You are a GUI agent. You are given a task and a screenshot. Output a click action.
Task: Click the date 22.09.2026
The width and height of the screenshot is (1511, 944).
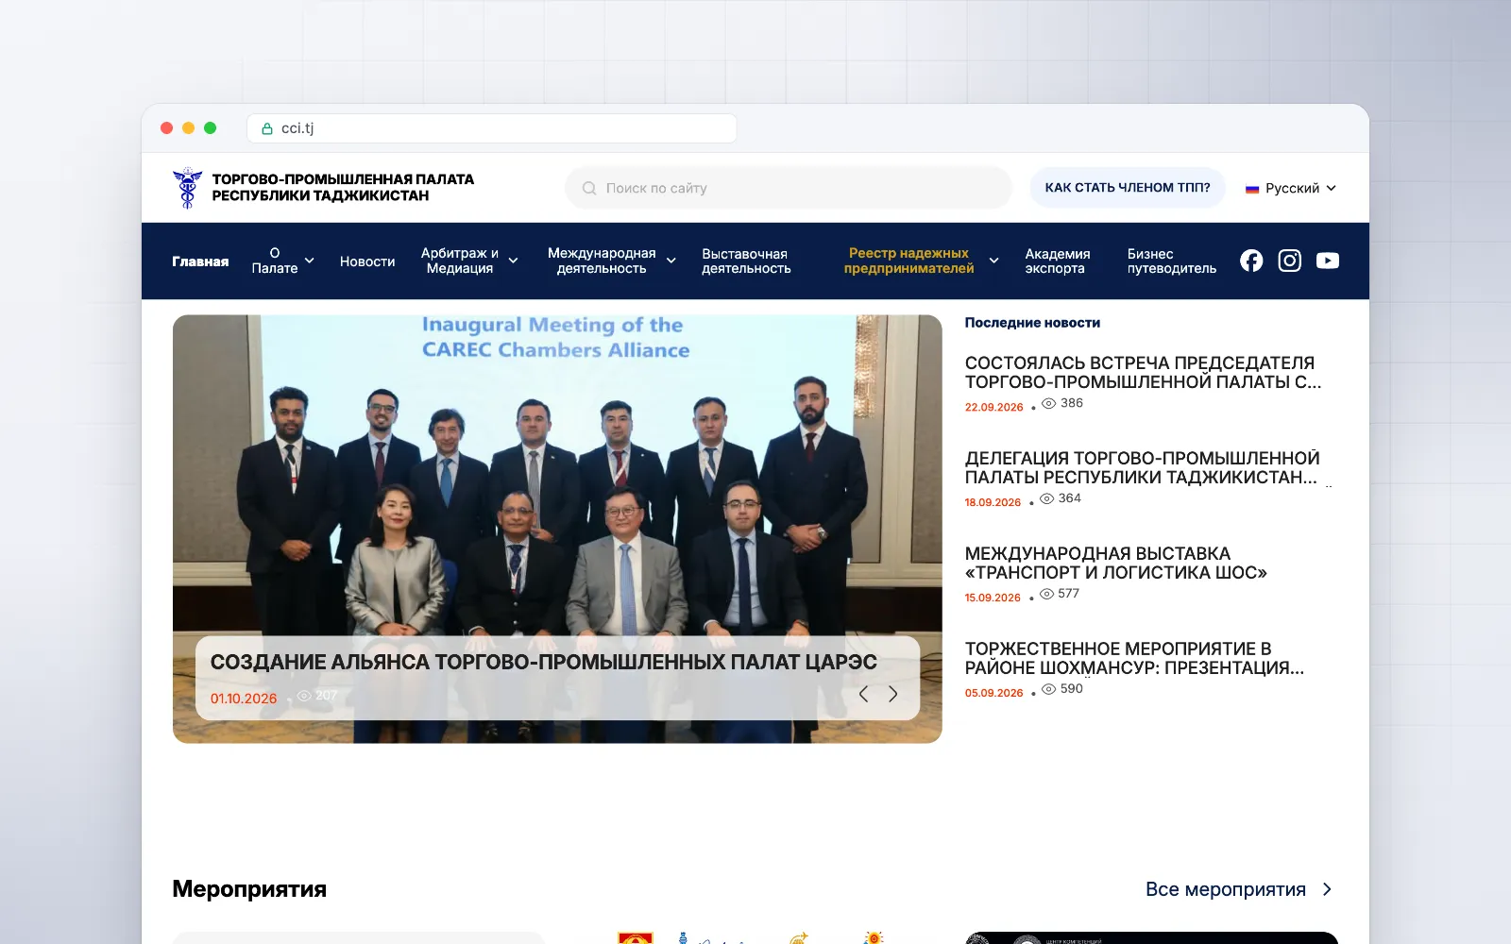pos(993,408)
